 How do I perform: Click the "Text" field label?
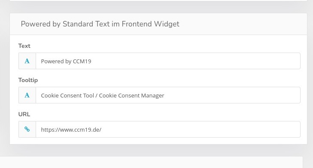[x=24, y=46]
